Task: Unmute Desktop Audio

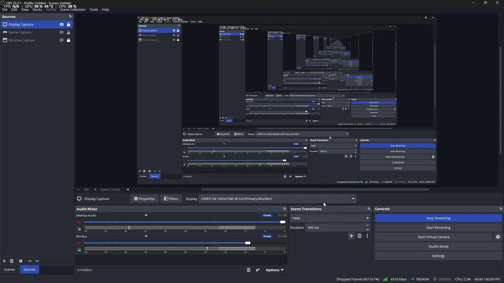Action: coord(79,222)
